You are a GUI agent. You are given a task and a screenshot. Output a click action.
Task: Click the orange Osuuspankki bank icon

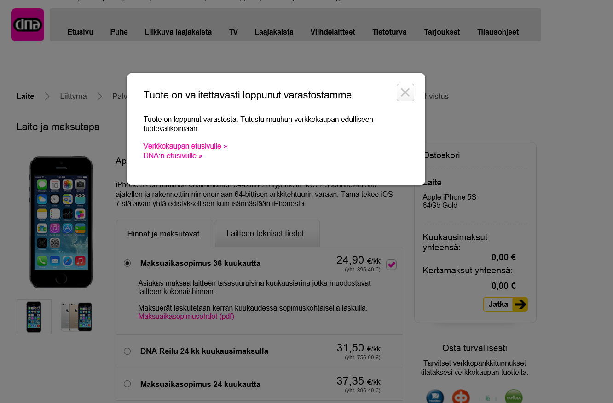[461, 396]
